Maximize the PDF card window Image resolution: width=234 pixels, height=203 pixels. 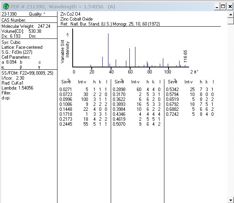click(x=223, y=7)
